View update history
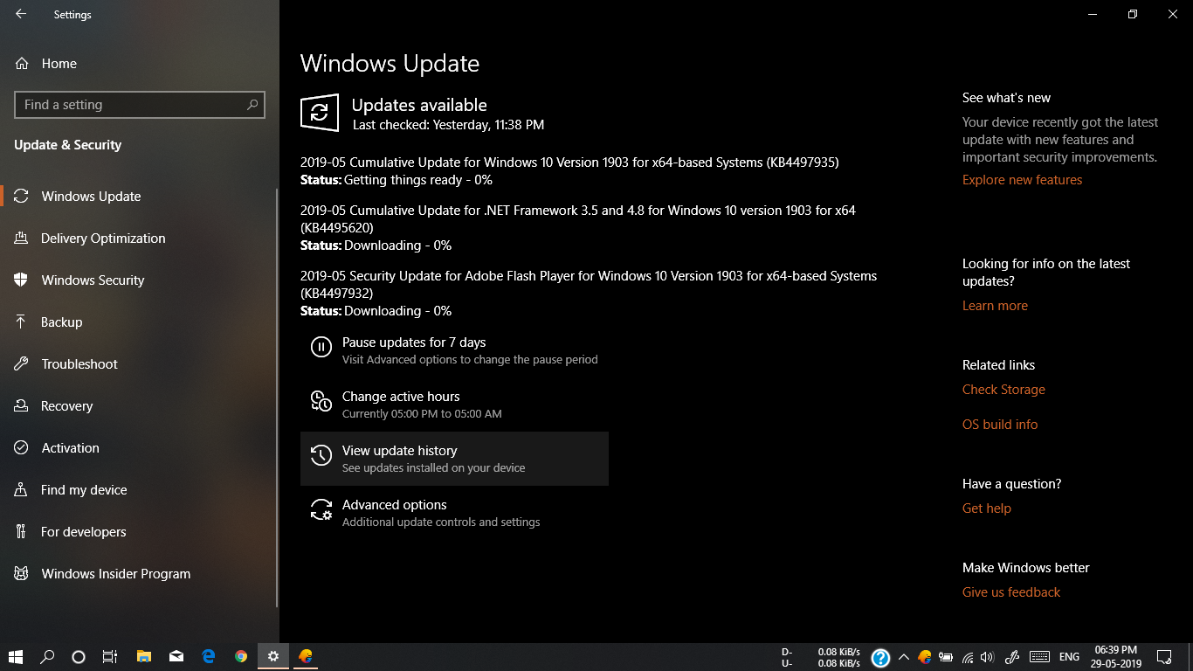 coord(399,450)
